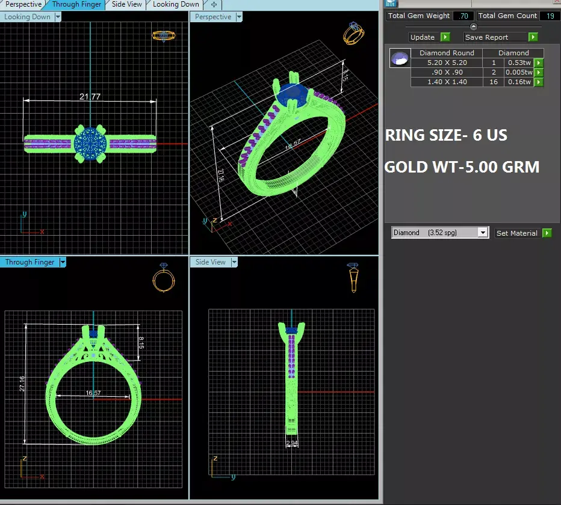Click the green arrow next to Set Material
This screenshot has width=561, height=505.
(x=547, y=233)
